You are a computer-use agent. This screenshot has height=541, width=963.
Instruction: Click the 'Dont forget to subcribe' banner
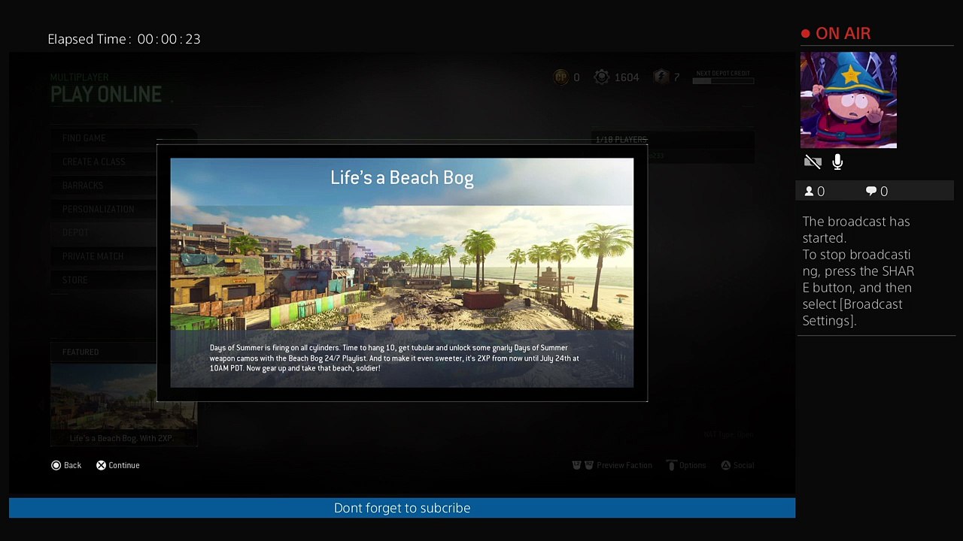[x=402, y=508]
